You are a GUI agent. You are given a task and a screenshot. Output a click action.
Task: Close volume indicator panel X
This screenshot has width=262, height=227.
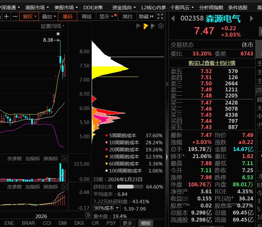click(64, 159)
